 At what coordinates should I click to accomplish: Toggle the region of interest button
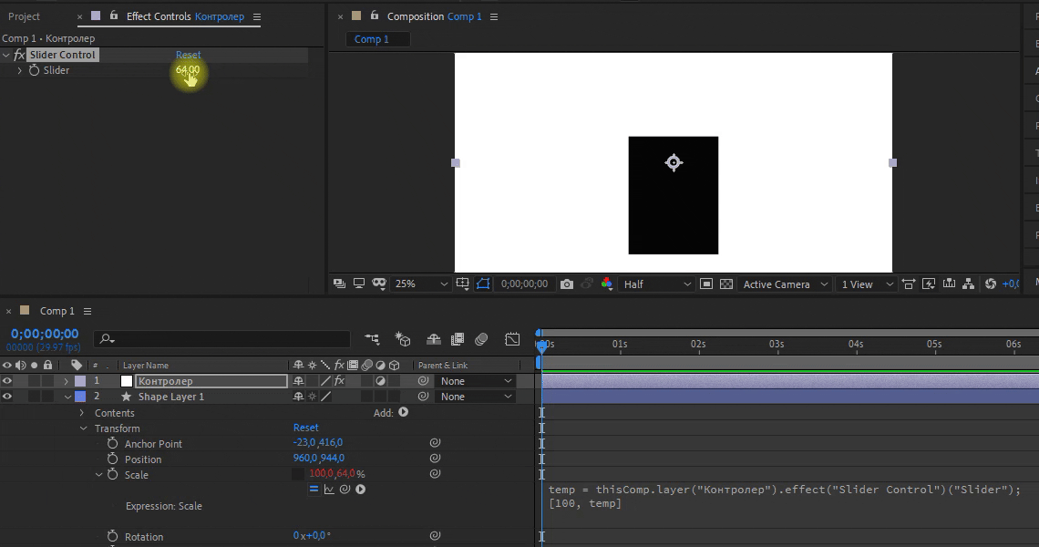tap(706, 284)
